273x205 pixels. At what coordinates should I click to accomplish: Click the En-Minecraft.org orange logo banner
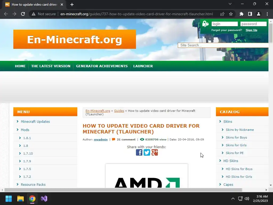[75, 39]
